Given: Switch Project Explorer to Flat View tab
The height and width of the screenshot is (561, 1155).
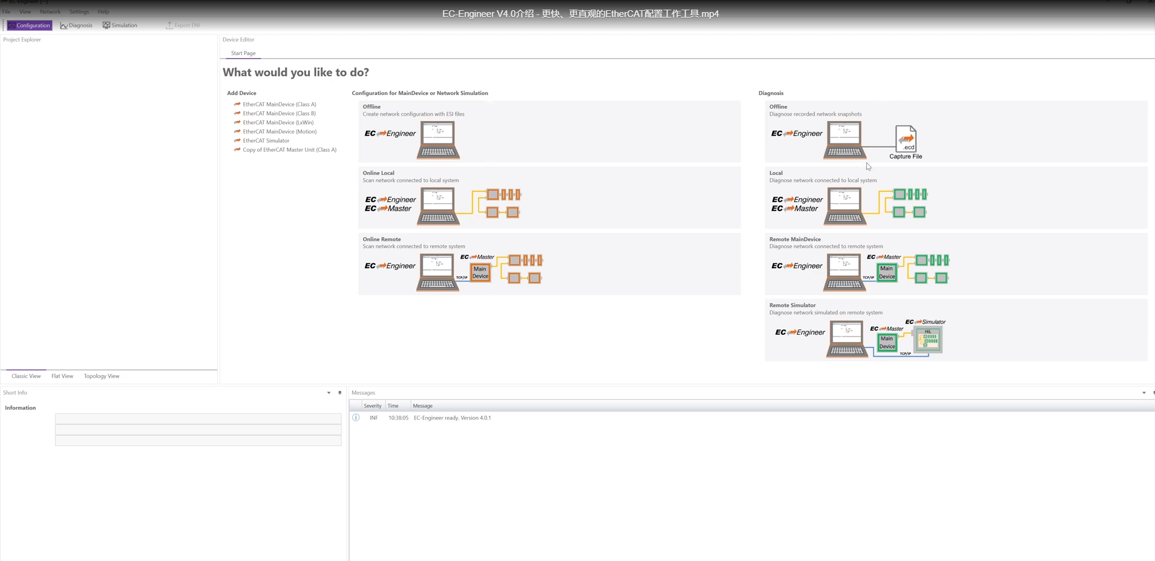Looking at the screenshot, I should [x=62, y=376].
